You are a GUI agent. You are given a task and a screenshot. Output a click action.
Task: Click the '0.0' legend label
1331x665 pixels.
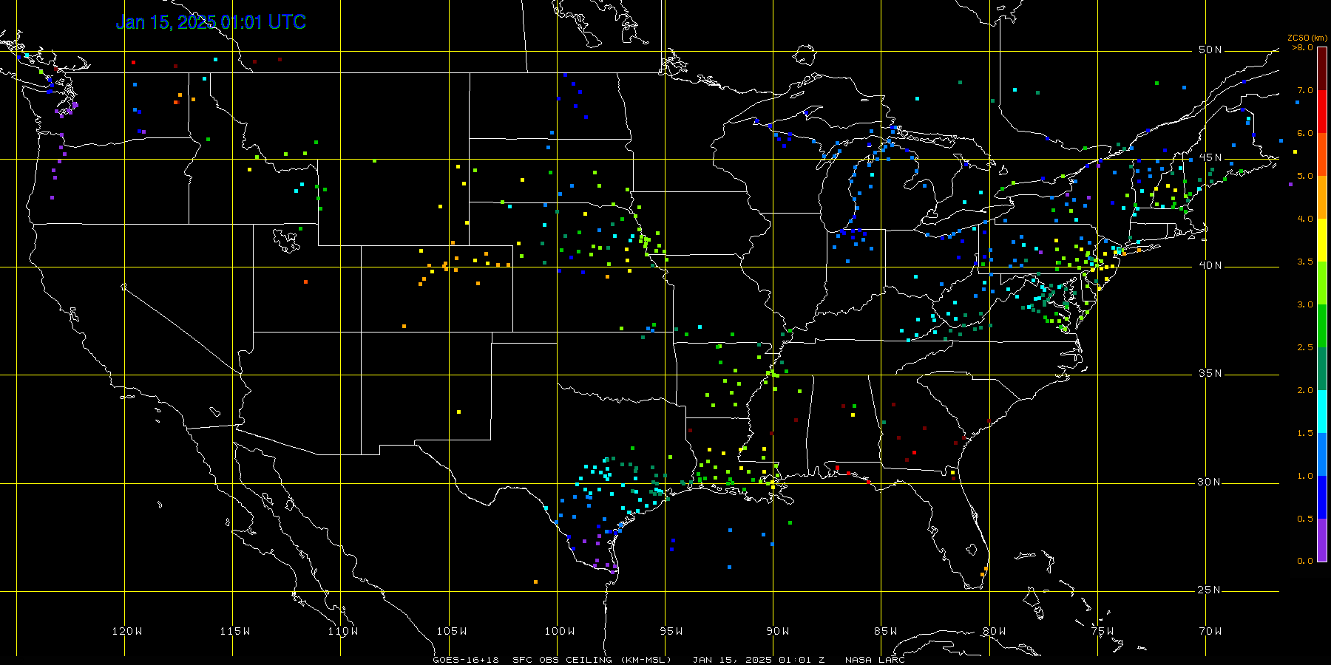(1305, 561)
